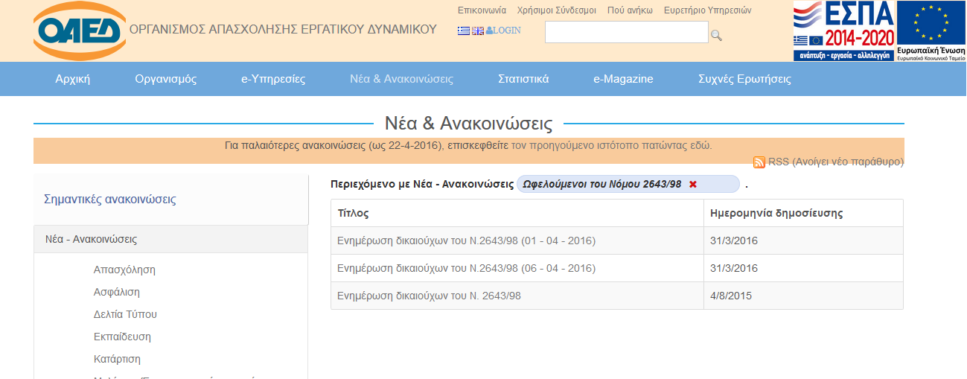Open announcement Ν.2643/98 (06 - 04 - 2016)
This screenshot has height=379, width=967.
(x=466, y=268)
